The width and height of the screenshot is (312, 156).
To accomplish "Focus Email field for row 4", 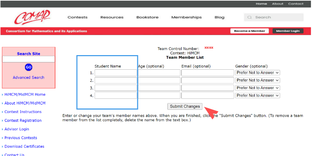I will point(208,96).
